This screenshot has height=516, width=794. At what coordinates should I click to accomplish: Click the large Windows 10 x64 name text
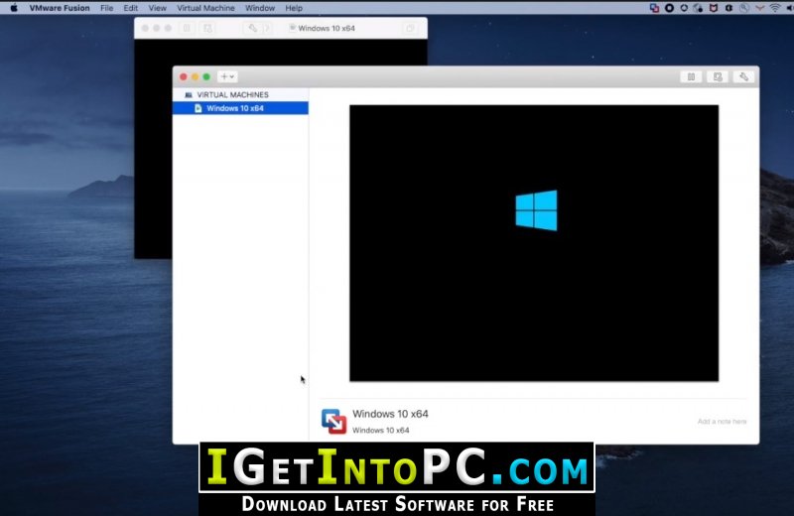pyautogui.click(x=390, y=414)
